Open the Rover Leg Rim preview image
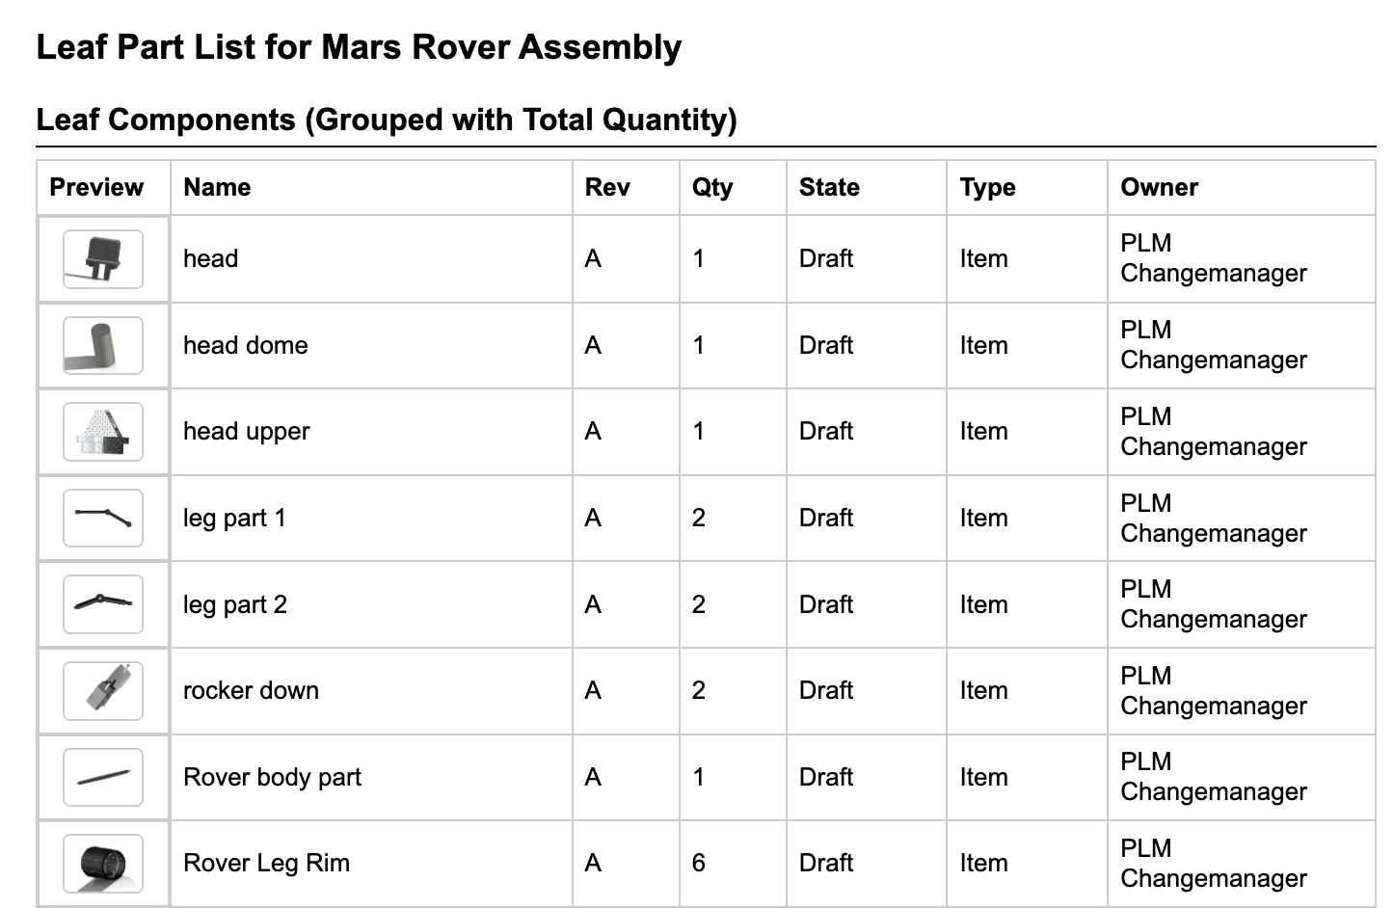Image resolution: width=1394 pixels, height=908 pixels. point(103,864)
